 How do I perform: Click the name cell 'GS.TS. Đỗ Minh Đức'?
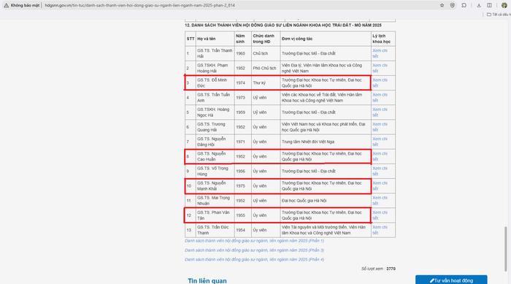[215, 82]
